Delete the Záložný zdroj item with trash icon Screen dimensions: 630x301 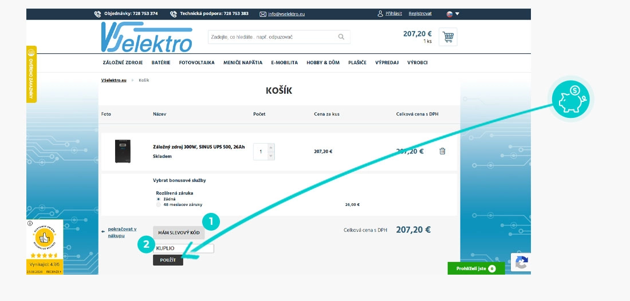442,151
